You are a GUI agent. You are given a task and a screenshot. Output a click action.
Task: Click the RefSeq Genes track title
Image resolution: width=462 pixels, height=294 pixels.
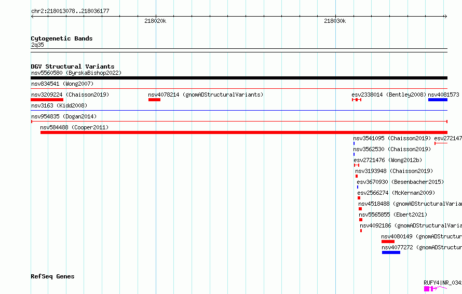click(x=52, y=276)
